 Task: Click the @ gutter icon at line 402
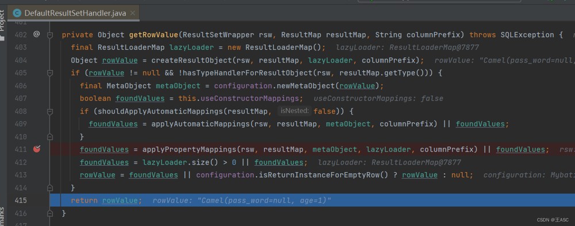click(x=36, y=34)
